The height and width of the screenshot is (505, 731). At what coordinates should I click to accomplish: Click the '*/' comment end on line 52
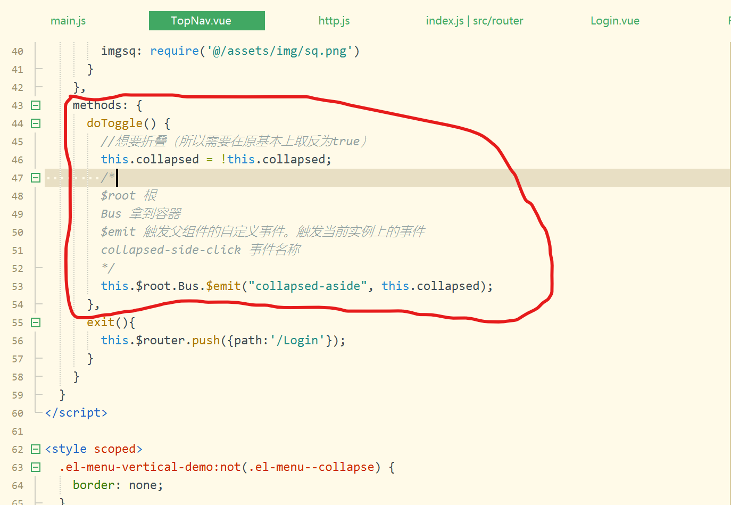pyautogui.click(x=108, y=268)
